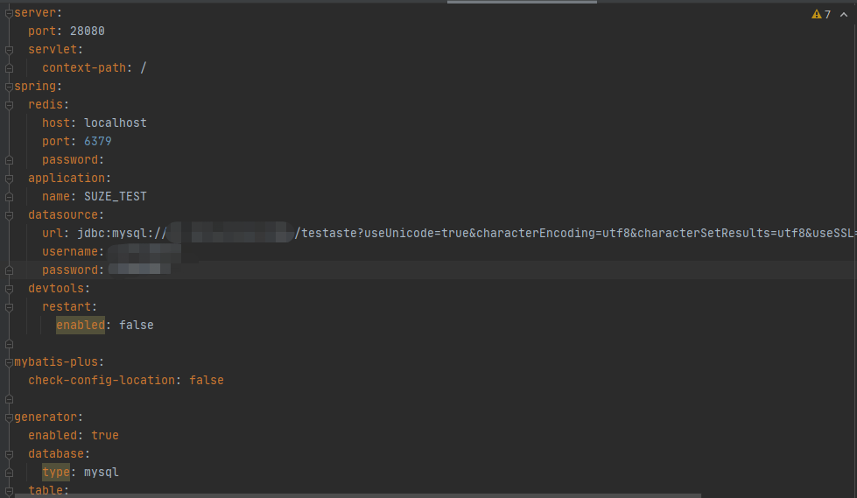Place cursor on SUZE_TEST application name
Screen dimensions: 857x498
tap(115, 196)
